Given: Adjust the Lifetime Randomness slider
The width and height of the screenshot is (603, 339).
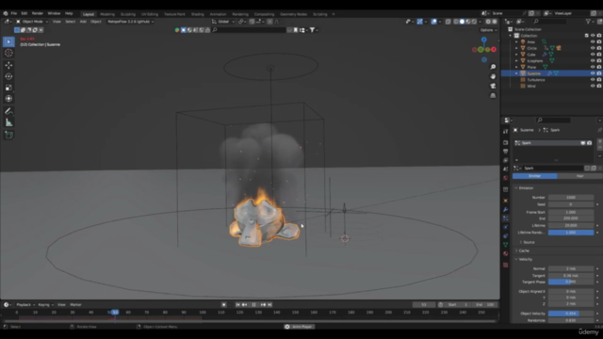Looking at the screenshot, I should [571, 233].
